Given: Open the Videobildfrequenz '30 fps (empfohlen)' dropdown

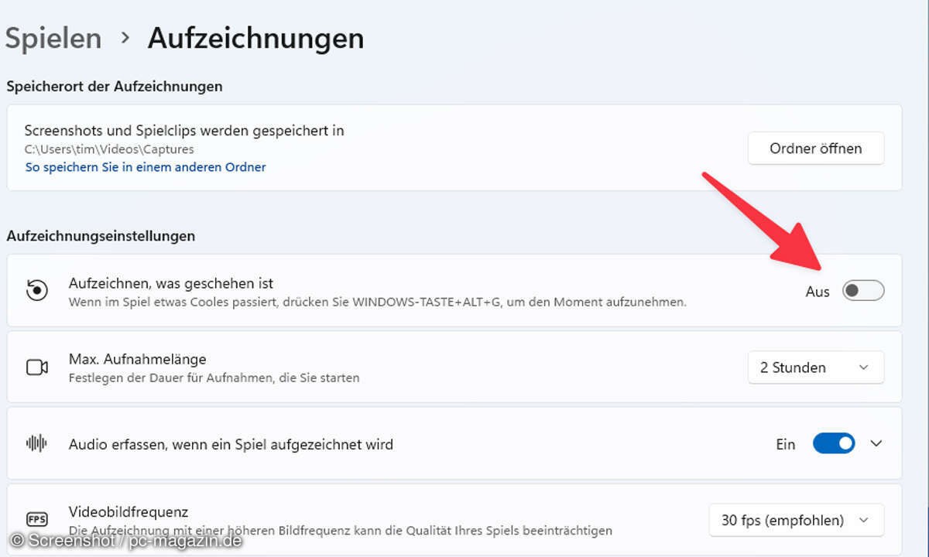Looking at the screenshot, I should [796, 520].
